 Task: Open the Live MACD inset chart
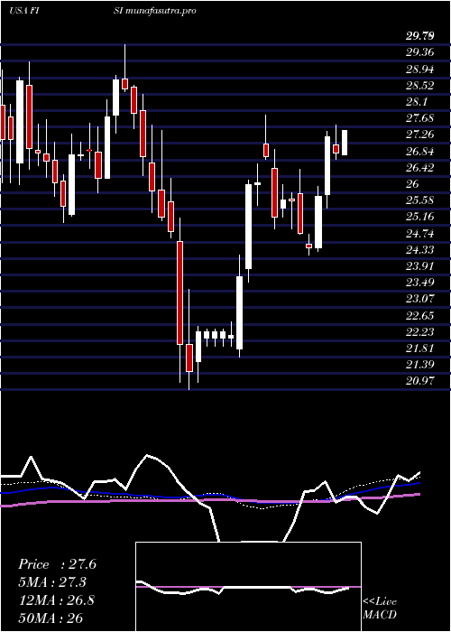[248, 587]
